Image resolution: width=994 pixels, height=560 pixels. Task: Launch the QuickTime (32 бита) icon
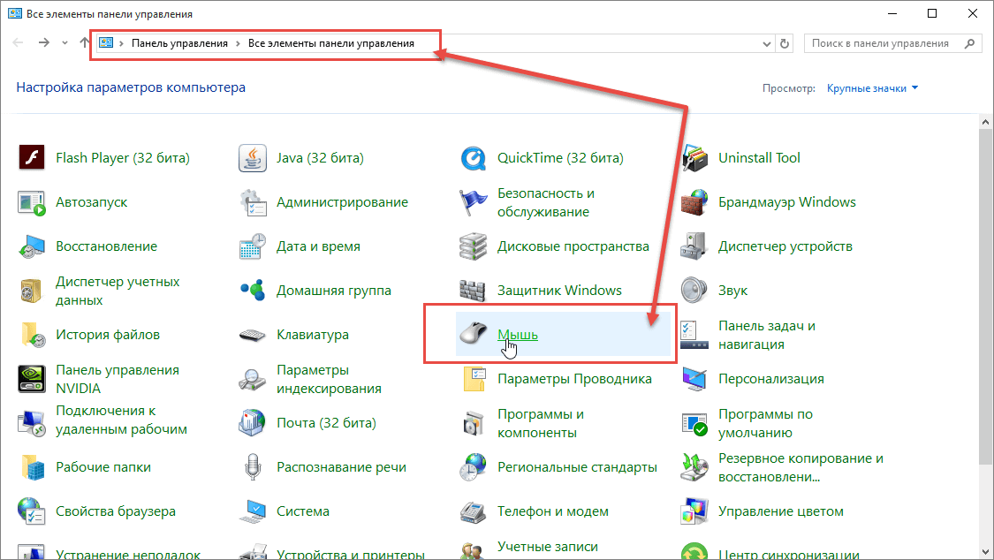[x=474, y=158]
